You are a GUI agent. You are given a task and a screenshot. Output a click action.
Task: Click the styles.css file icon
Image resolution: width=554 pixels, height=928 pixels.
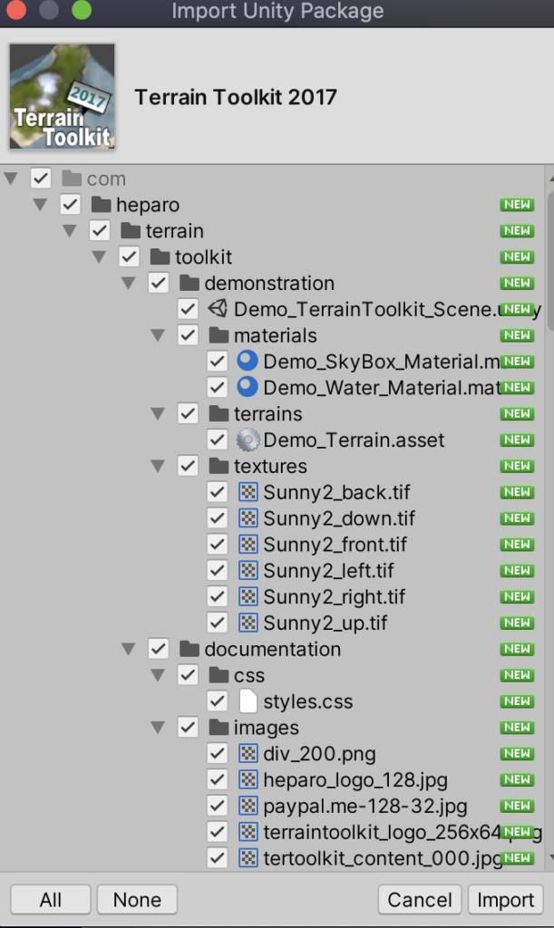click(x=248, y=701)
